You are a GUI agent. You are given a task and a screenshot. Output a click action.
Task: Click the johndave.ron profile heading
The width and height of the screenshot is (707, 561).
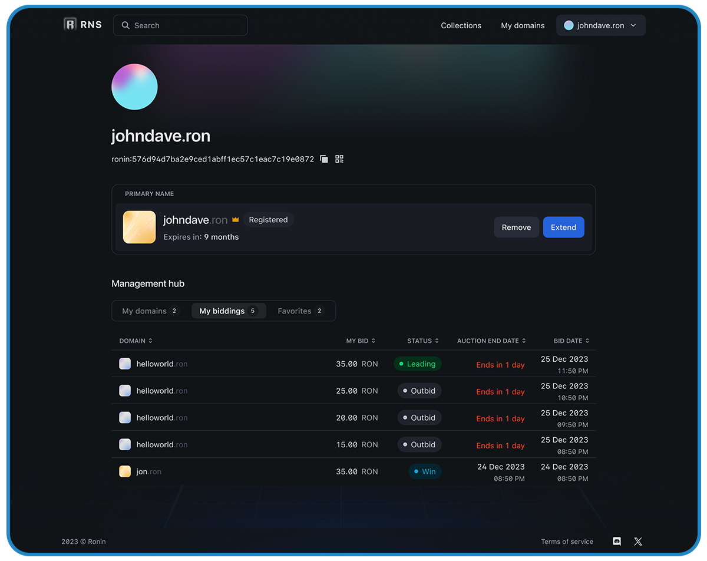tap(161, 136)
